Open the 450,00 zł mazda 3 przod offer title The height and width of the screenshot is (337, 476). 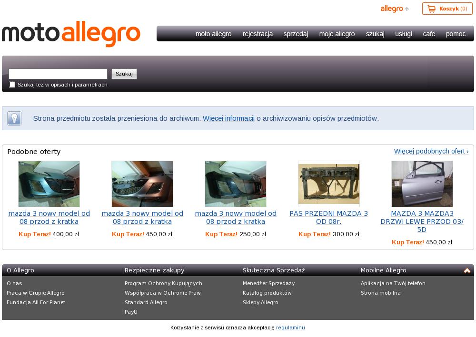click(142, 218)
